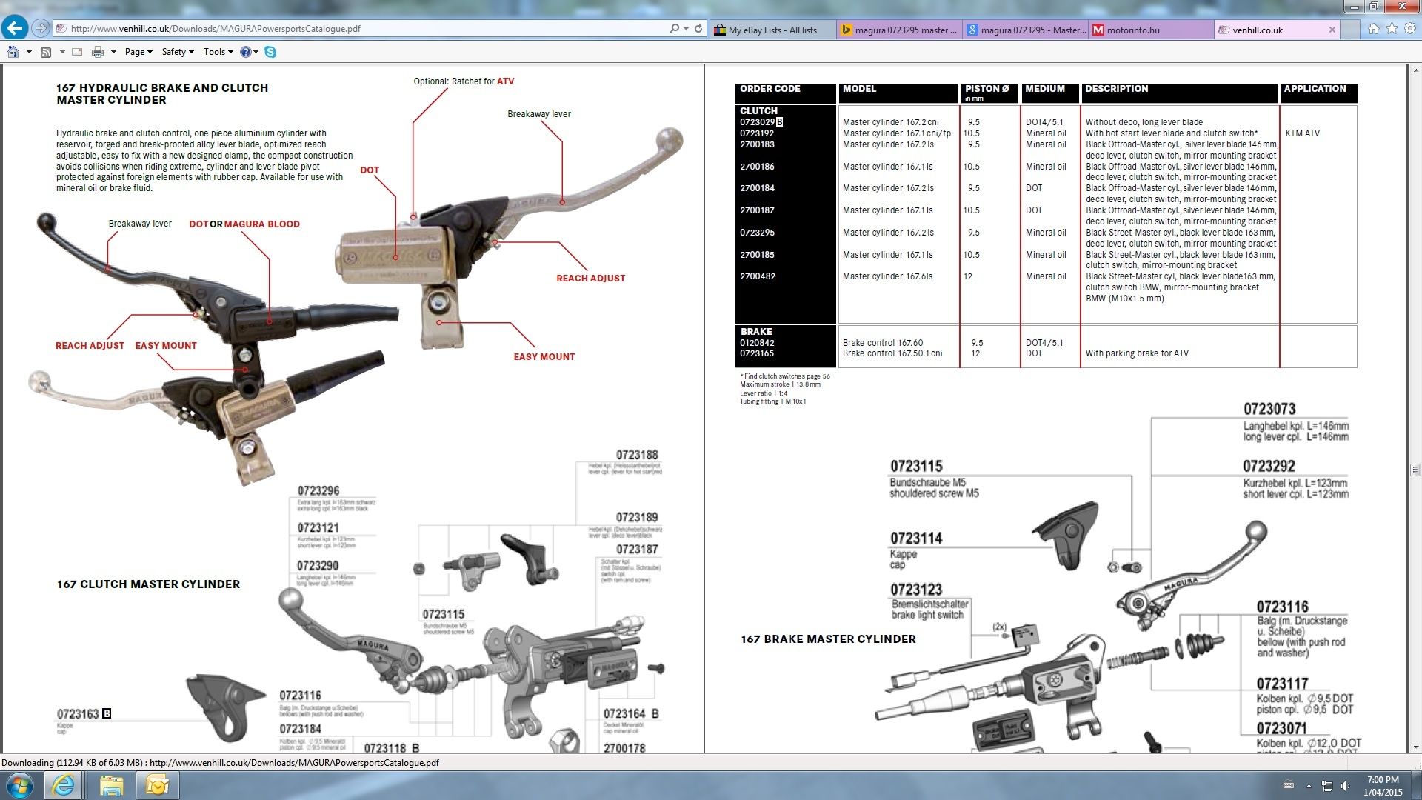The image size is (1422, 800).
Task: Go back with the browser Back arrow
Action: point(15,28)
